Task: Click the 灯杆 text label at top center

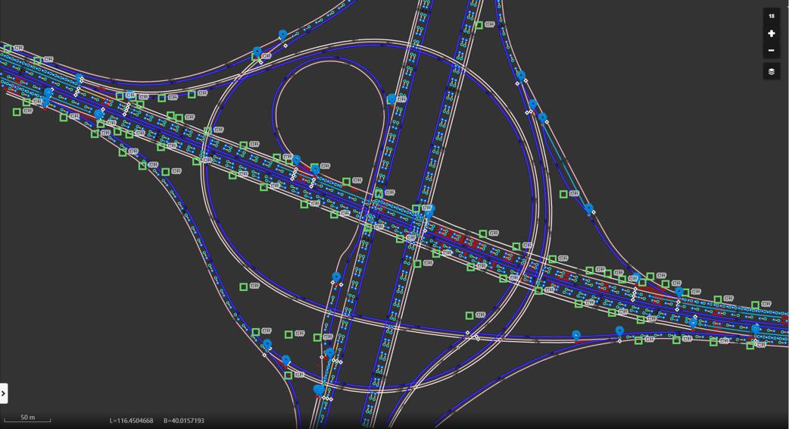Action: pyautogui.click(x=490, y=25)
